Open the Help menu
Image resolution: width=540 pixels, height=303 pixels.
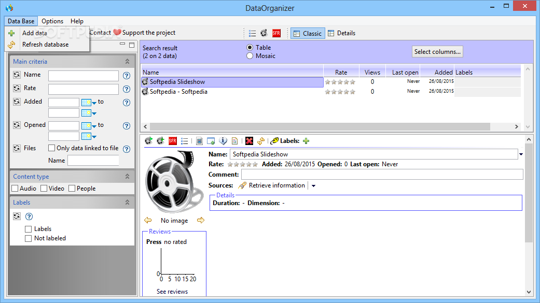[77, 21]
